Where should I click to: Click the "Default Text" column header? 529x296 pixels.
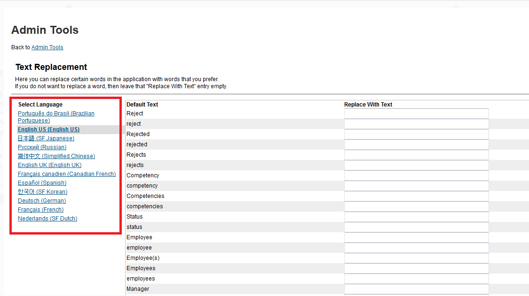142,105
